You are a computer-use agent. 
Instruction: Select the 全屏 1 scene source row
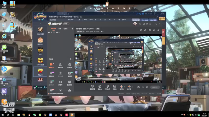pyautogui.click(x=60, y=32)
